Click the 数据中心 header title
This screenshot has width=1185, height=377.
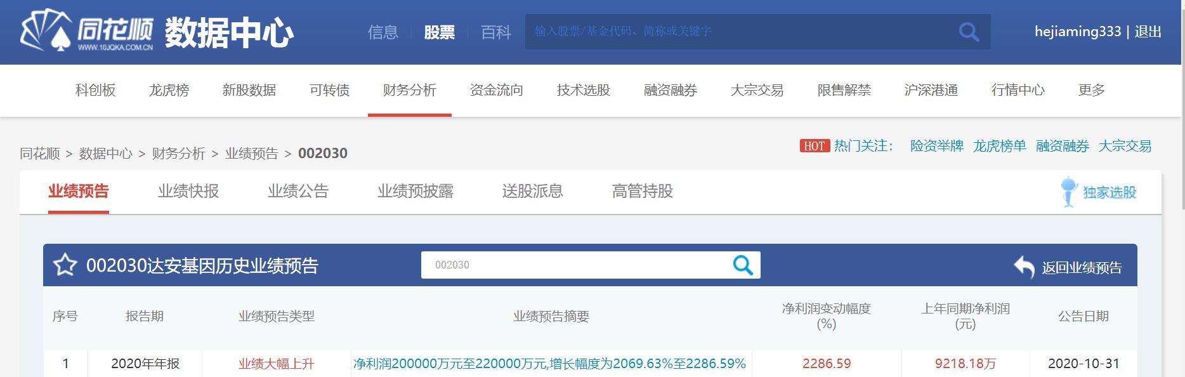coord(229,33)
